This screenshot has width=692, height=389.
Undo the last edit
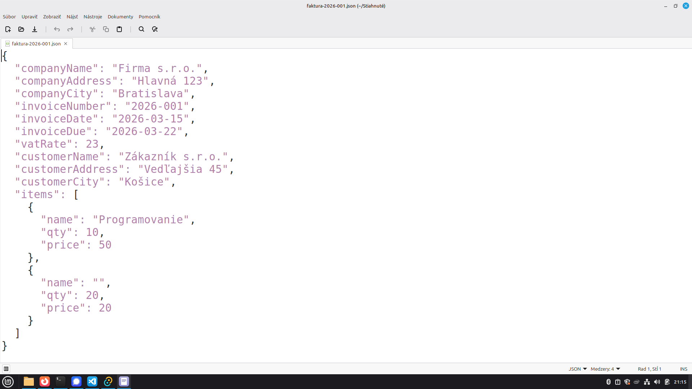(x=57, y=29)
